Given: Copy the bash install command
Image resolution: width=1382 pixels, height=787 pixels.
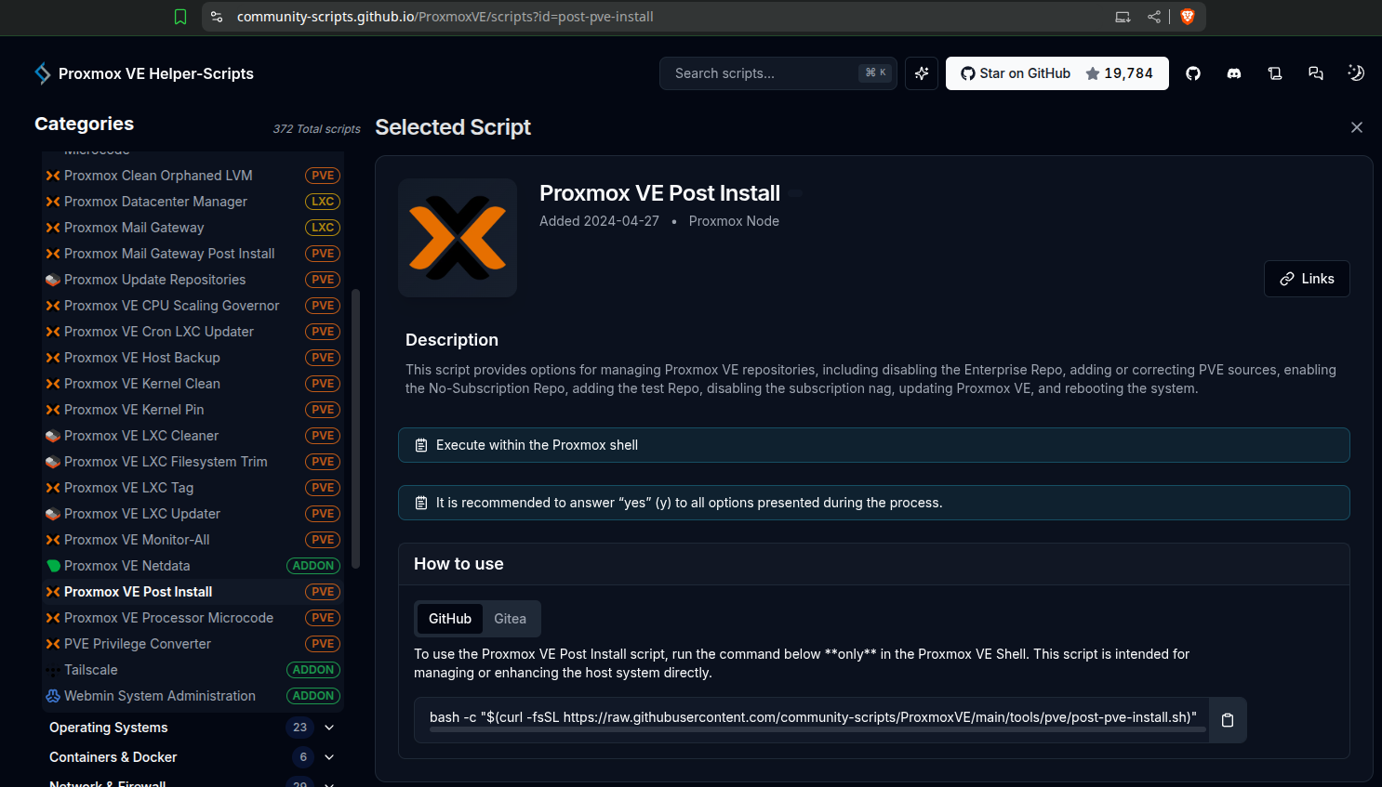Looking at the screenshot, I should [x=1228, y=720].
